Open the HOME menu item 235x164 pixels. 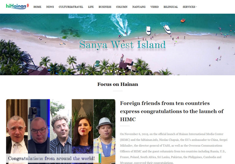point(37,7)
